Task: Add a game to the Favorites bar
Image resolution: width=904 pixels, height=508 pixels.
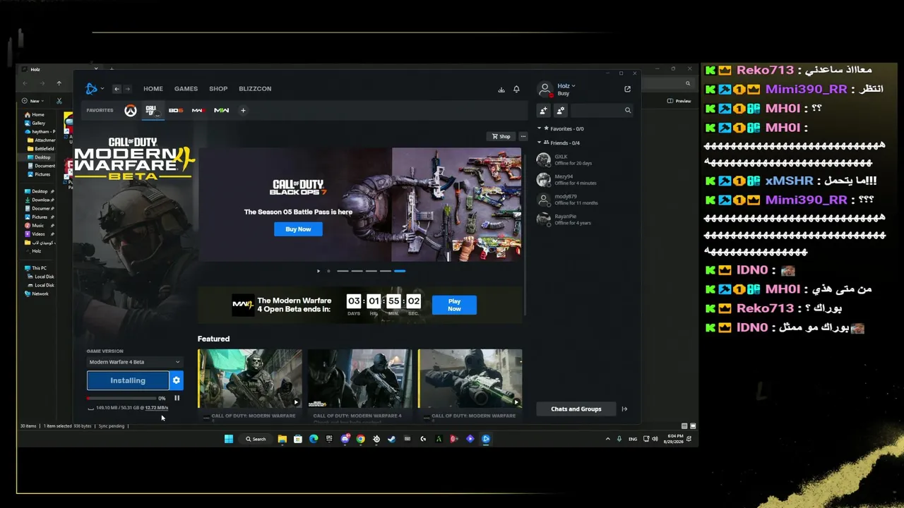Action: click(x=243, y=110)
